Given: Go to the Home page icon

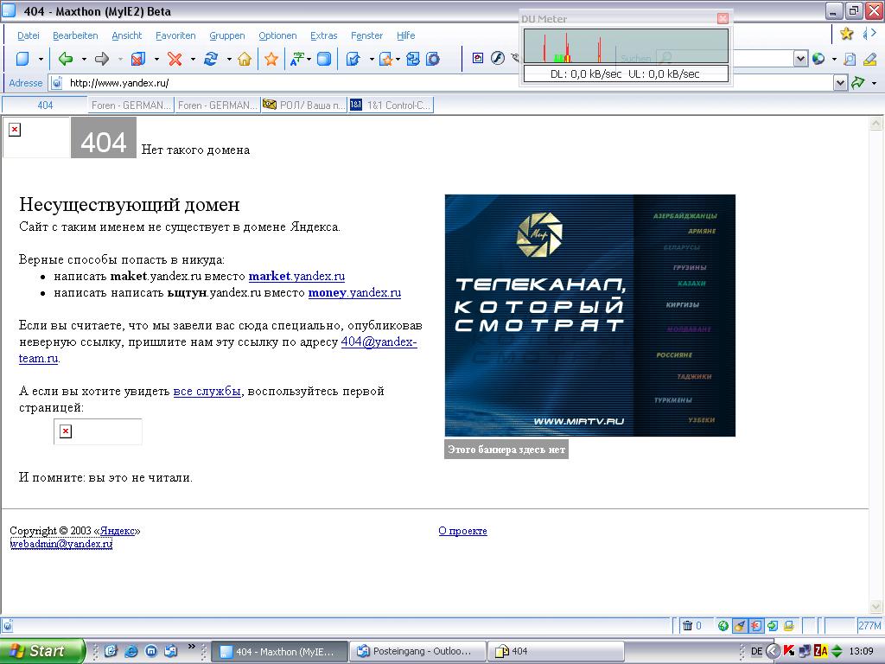Looking at the screenshot, I should pyautogui.click(x=245, y=59).
